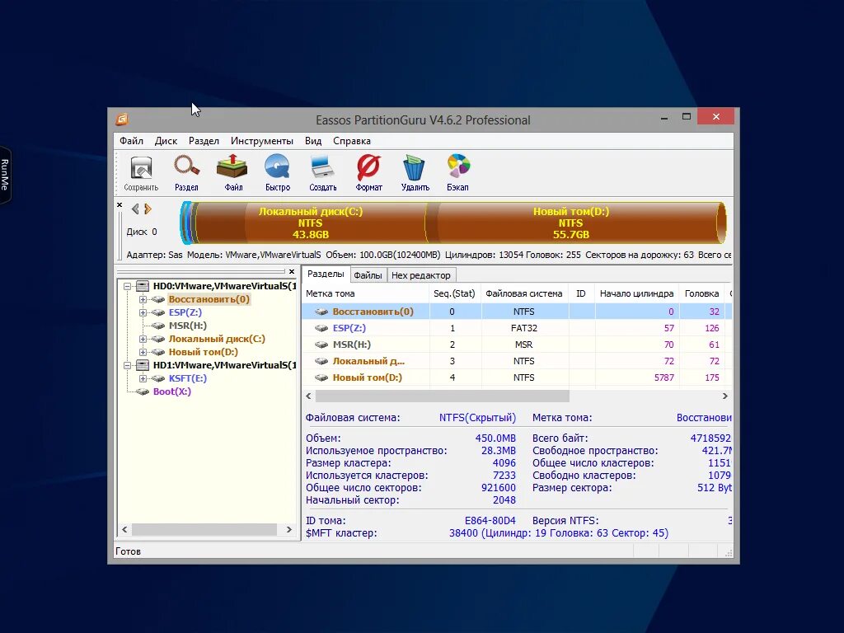Select the Локальный д... table row
This screenshot has width=844, height=633.
[516, 361]
